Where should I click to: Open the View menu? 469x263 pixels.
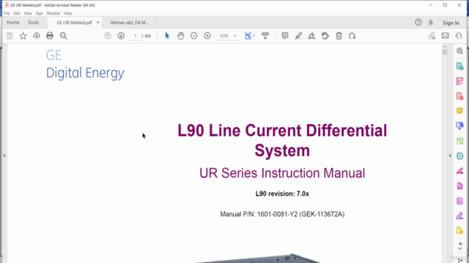pos(28,13)
